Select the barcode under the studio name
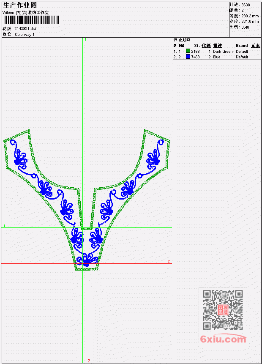Viewport: 262px width, 364px height. [x=31, y=20]
